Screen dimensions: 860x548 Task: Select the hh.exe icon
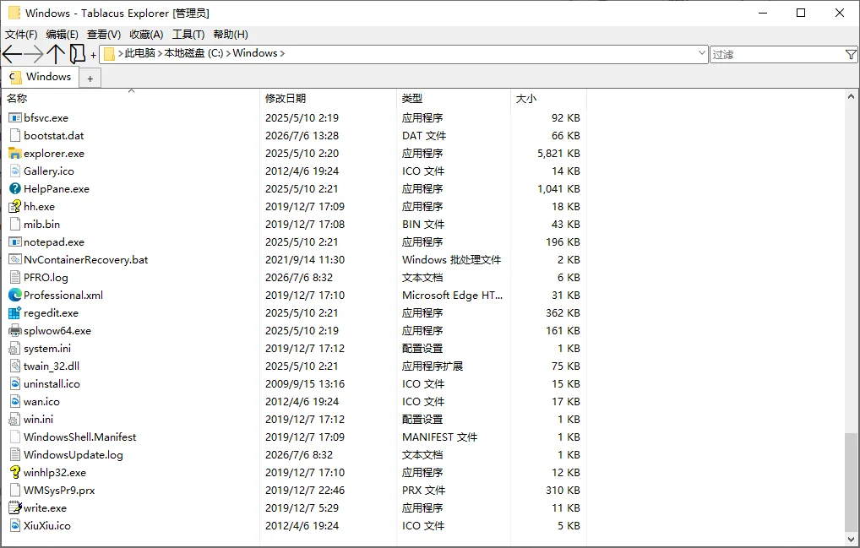(15, 207)
